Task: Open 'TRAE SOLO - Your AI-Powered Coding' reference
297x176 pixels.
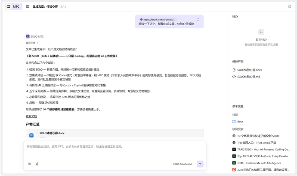Action: (x=264, y=149)
